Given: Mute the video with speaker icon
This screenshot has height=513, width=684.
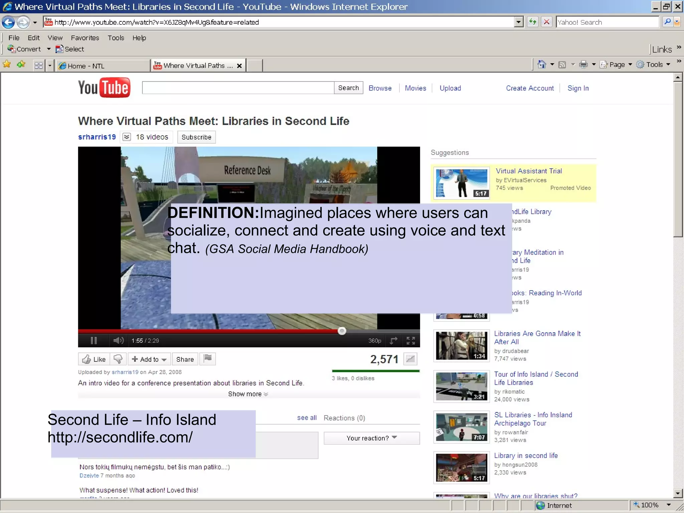Looking at the screenshot, I should coord(118,340).
